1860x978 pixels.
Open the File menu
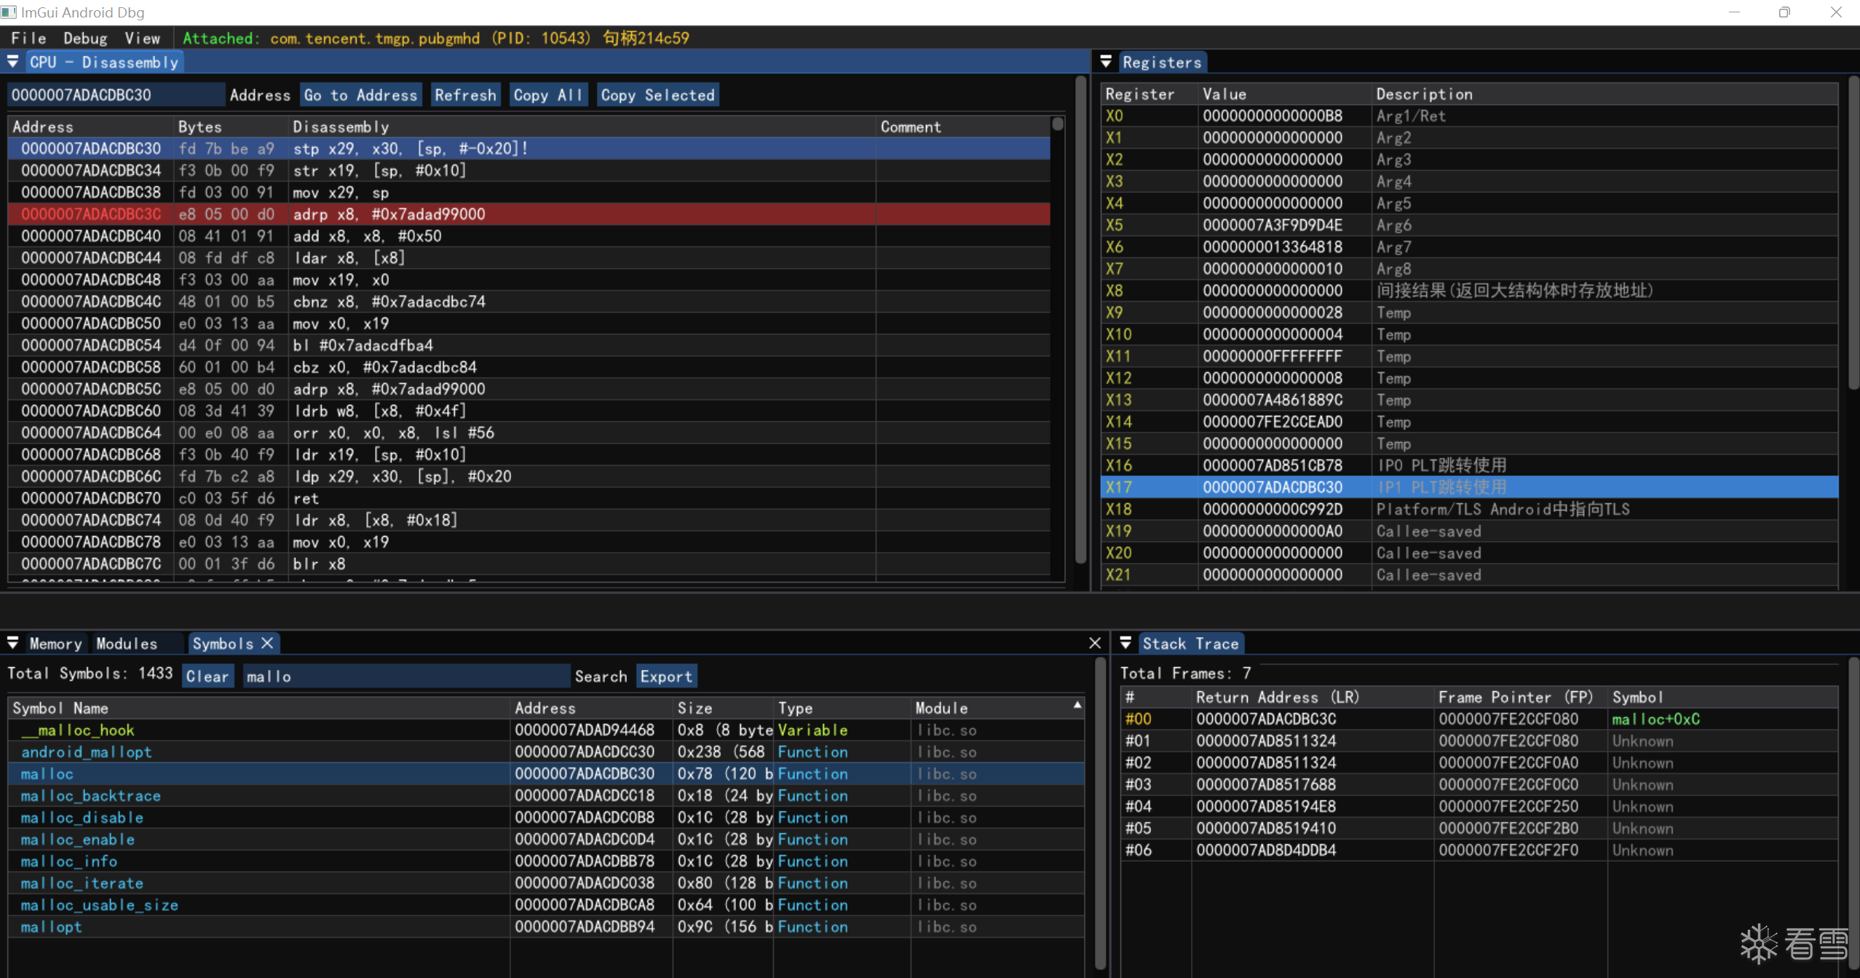pos(28,38)
